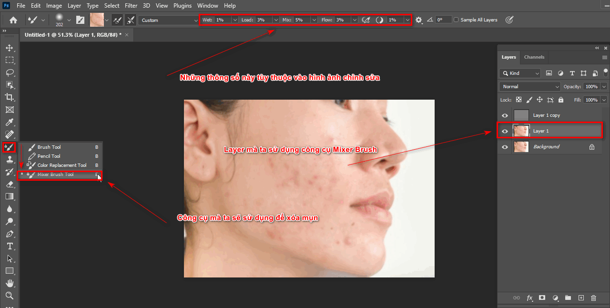The height and width of the screenshot is (308, 610).
Task: Select the Zoom tool
Action: [10, 296]
